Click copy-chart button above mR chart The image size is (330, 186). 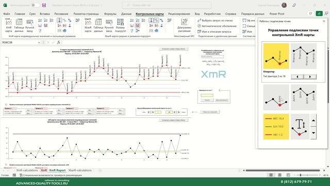point(174,120)
